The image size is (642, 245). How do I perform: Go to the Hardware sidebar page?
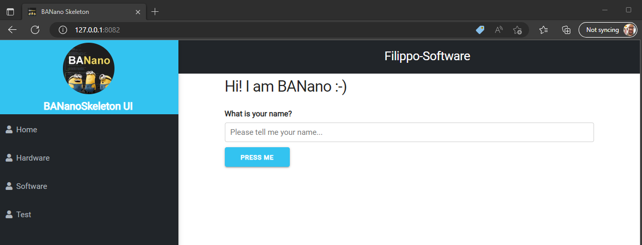32,158
